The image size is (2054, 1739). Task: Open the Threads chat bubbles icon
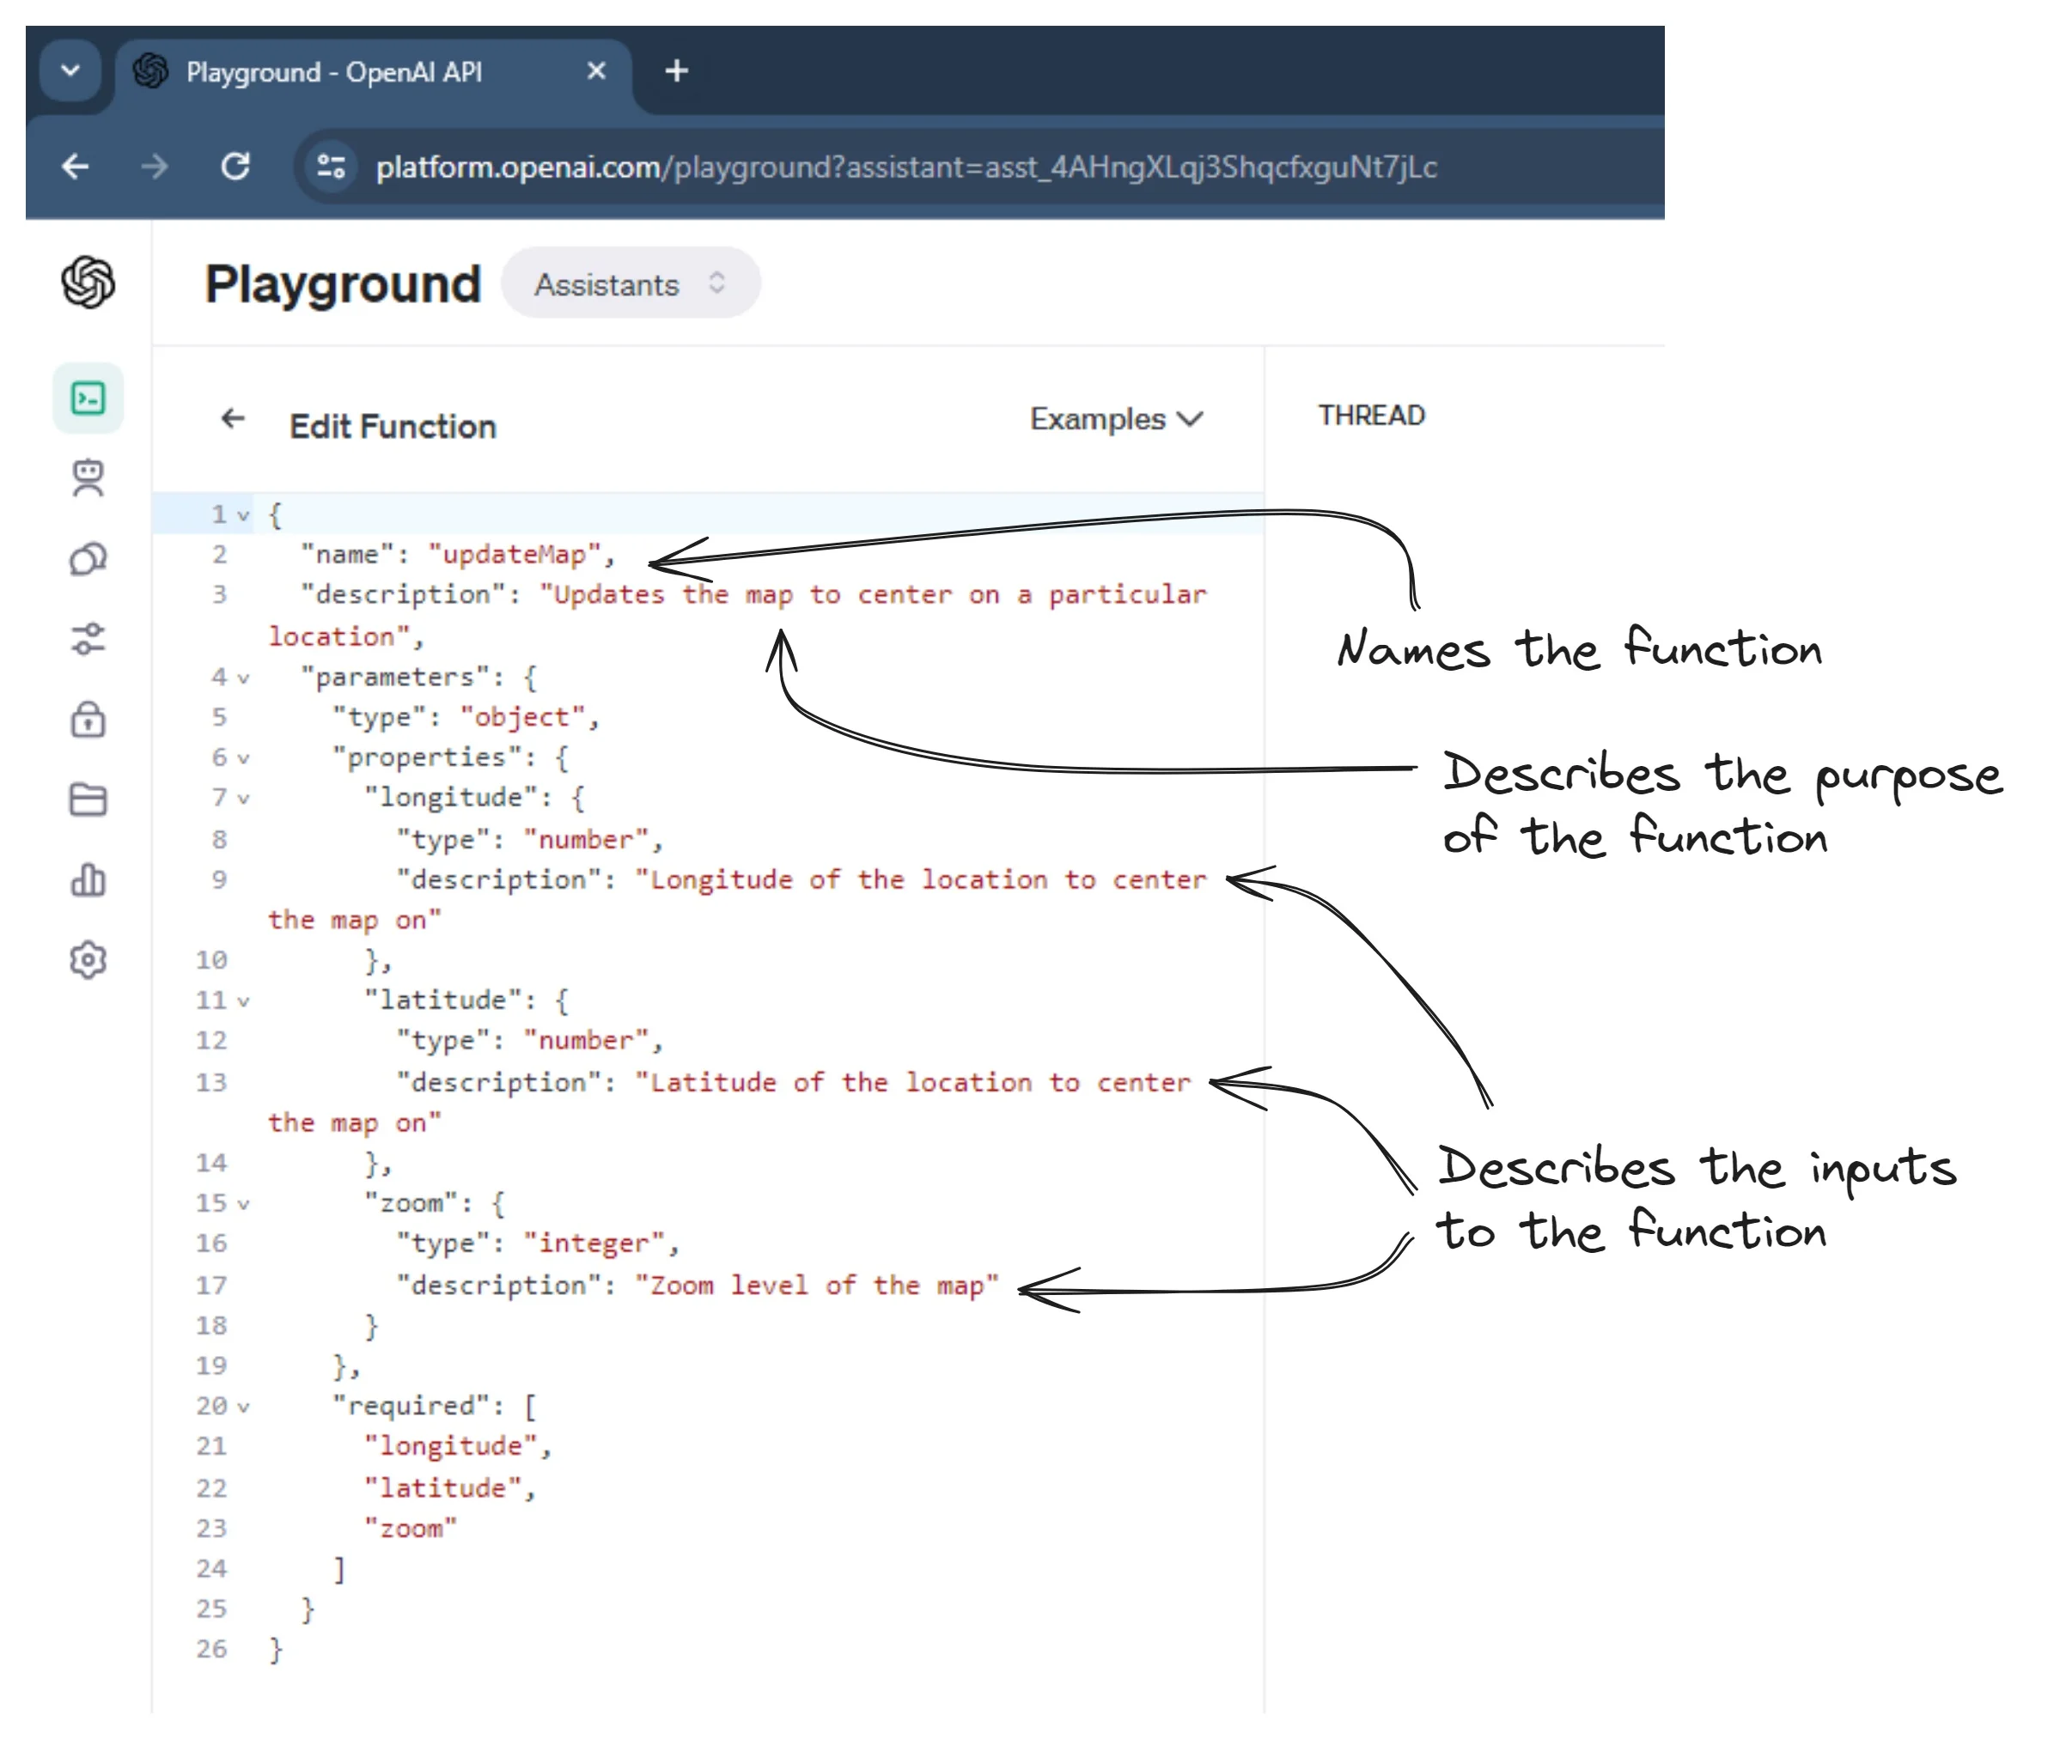pyautogui.click(x=88, y=559)
